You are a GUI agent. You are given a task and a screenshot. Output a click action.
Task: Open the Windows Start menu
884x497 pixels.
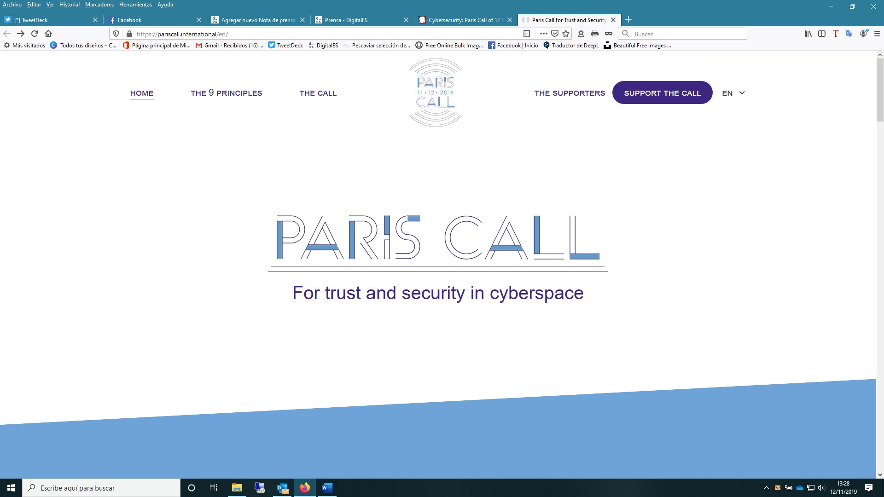[11, 488]
